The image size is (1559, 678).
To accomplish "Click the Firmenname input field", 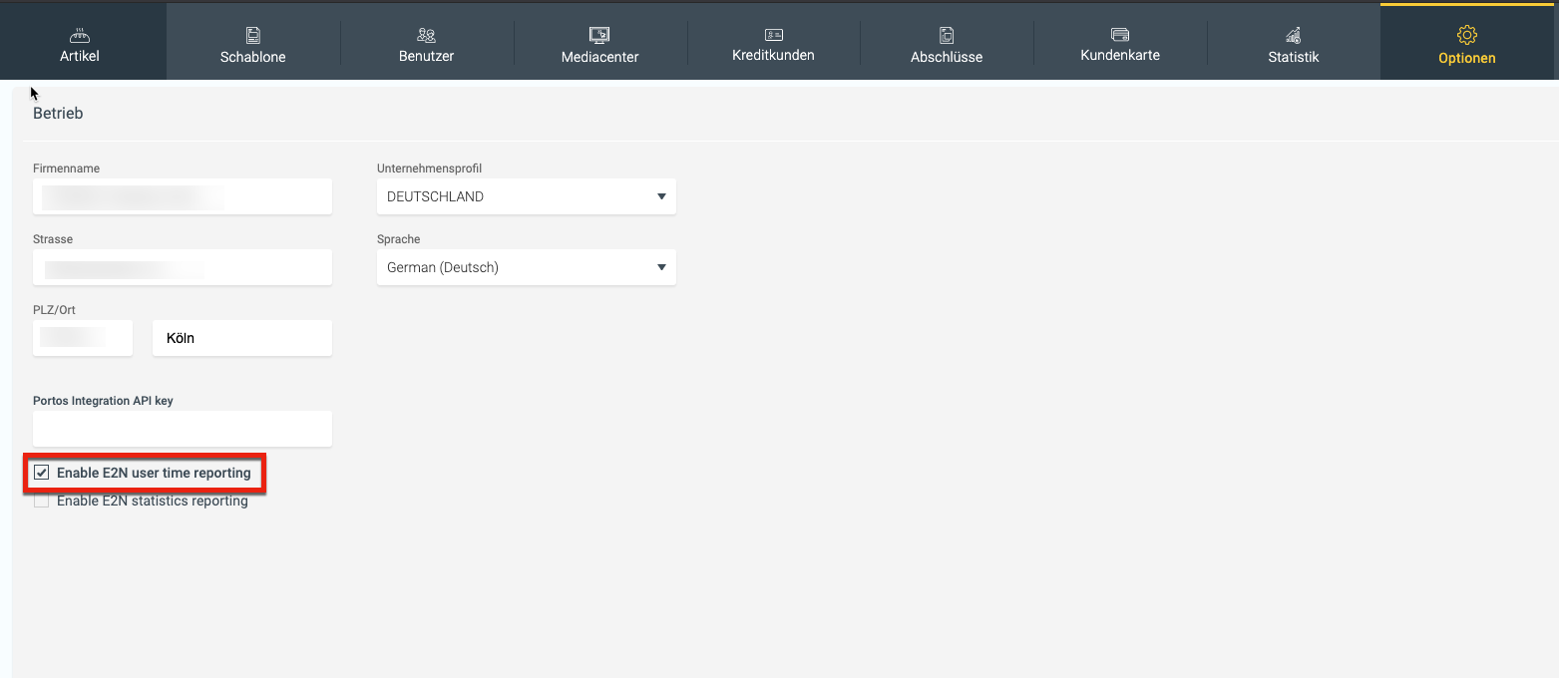I will pyautogui.click(x=183, y=196).
